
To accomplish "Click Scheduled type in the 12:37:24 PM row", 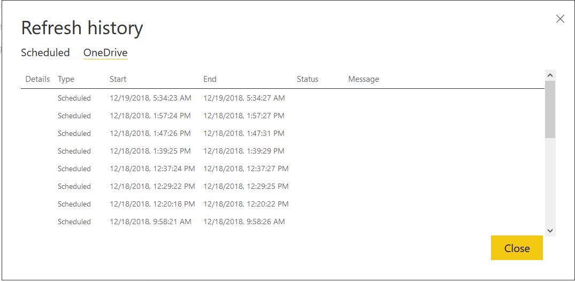I will pyautogui.click(x=74, y=169).
